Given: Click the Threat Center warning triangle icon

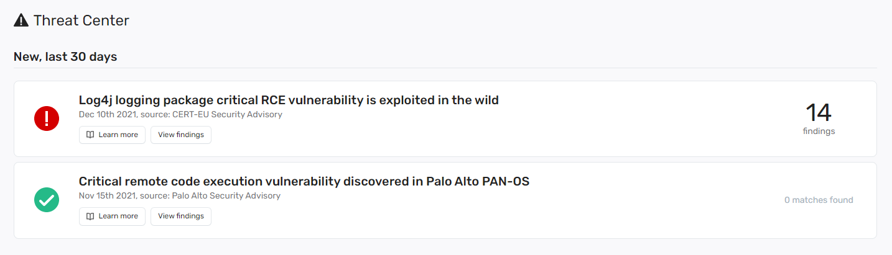Looking at the screenshot, I should tap(21, 20).
